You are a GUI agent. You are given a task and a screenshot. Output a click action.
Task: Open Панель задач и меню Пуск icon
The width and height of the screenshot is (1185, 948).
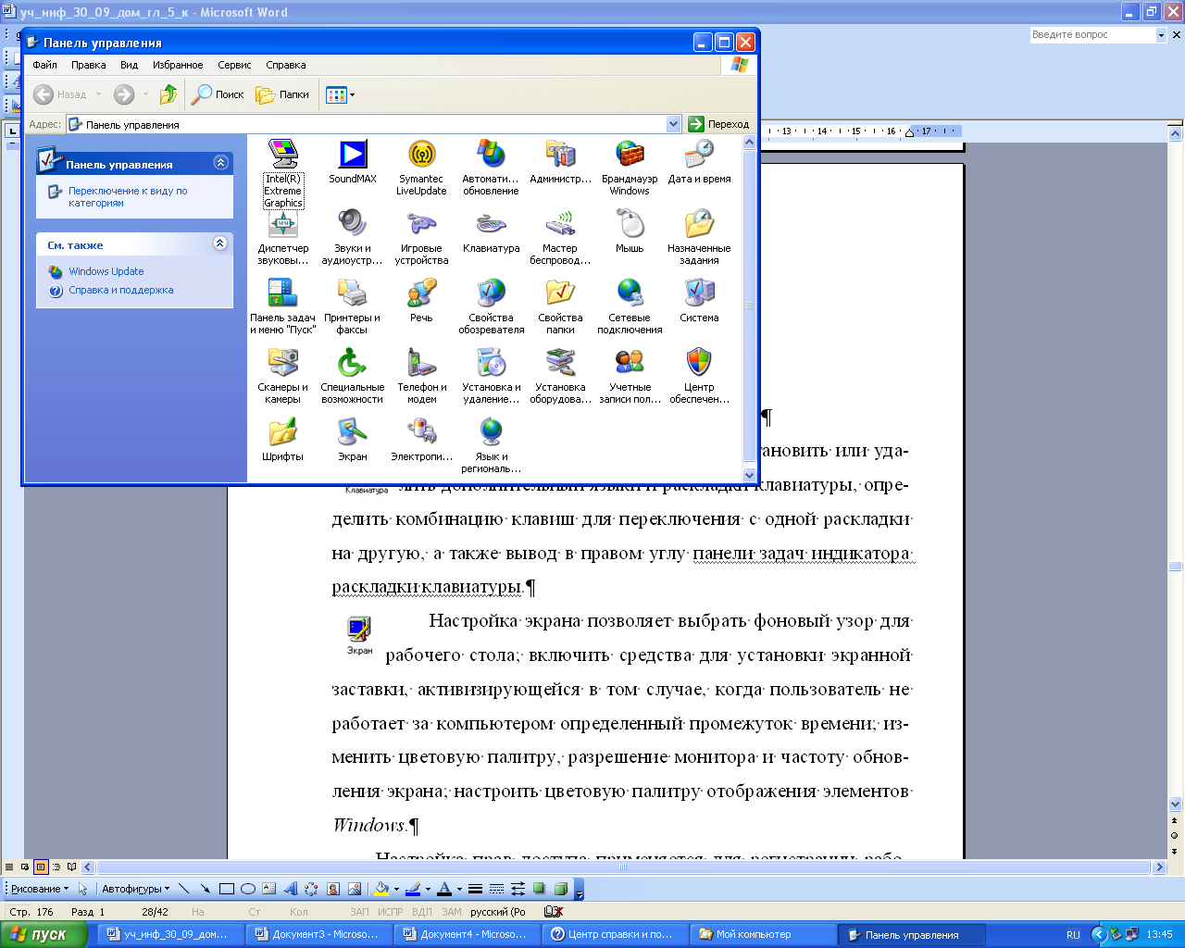tap(282, 293)
